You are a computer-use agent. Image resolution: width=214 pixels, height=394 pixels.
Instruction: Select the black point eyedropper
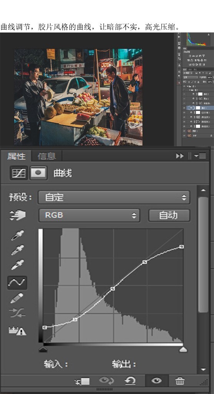click(x=18, y=235)
